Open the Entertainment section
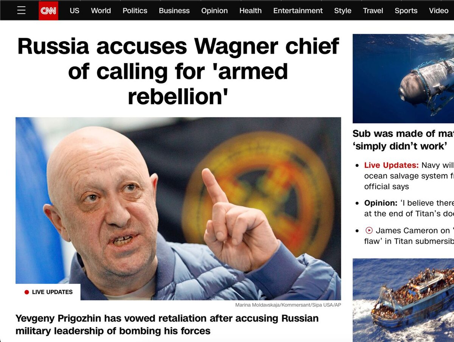This screenshot has height=342, width=454. (x=298, y=11)
